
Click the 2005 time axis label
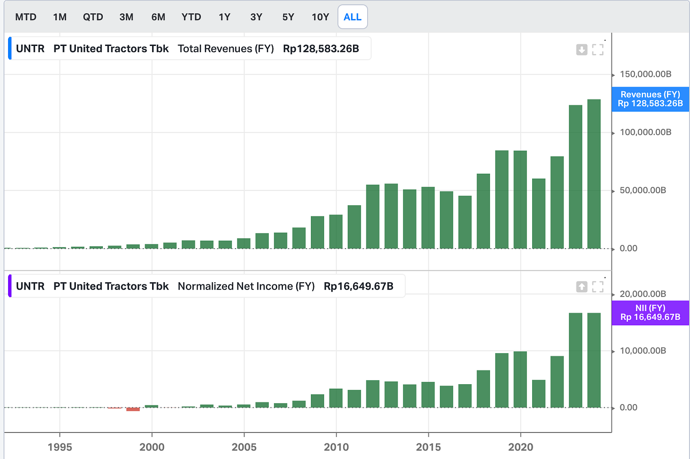(x=244, y=447)
